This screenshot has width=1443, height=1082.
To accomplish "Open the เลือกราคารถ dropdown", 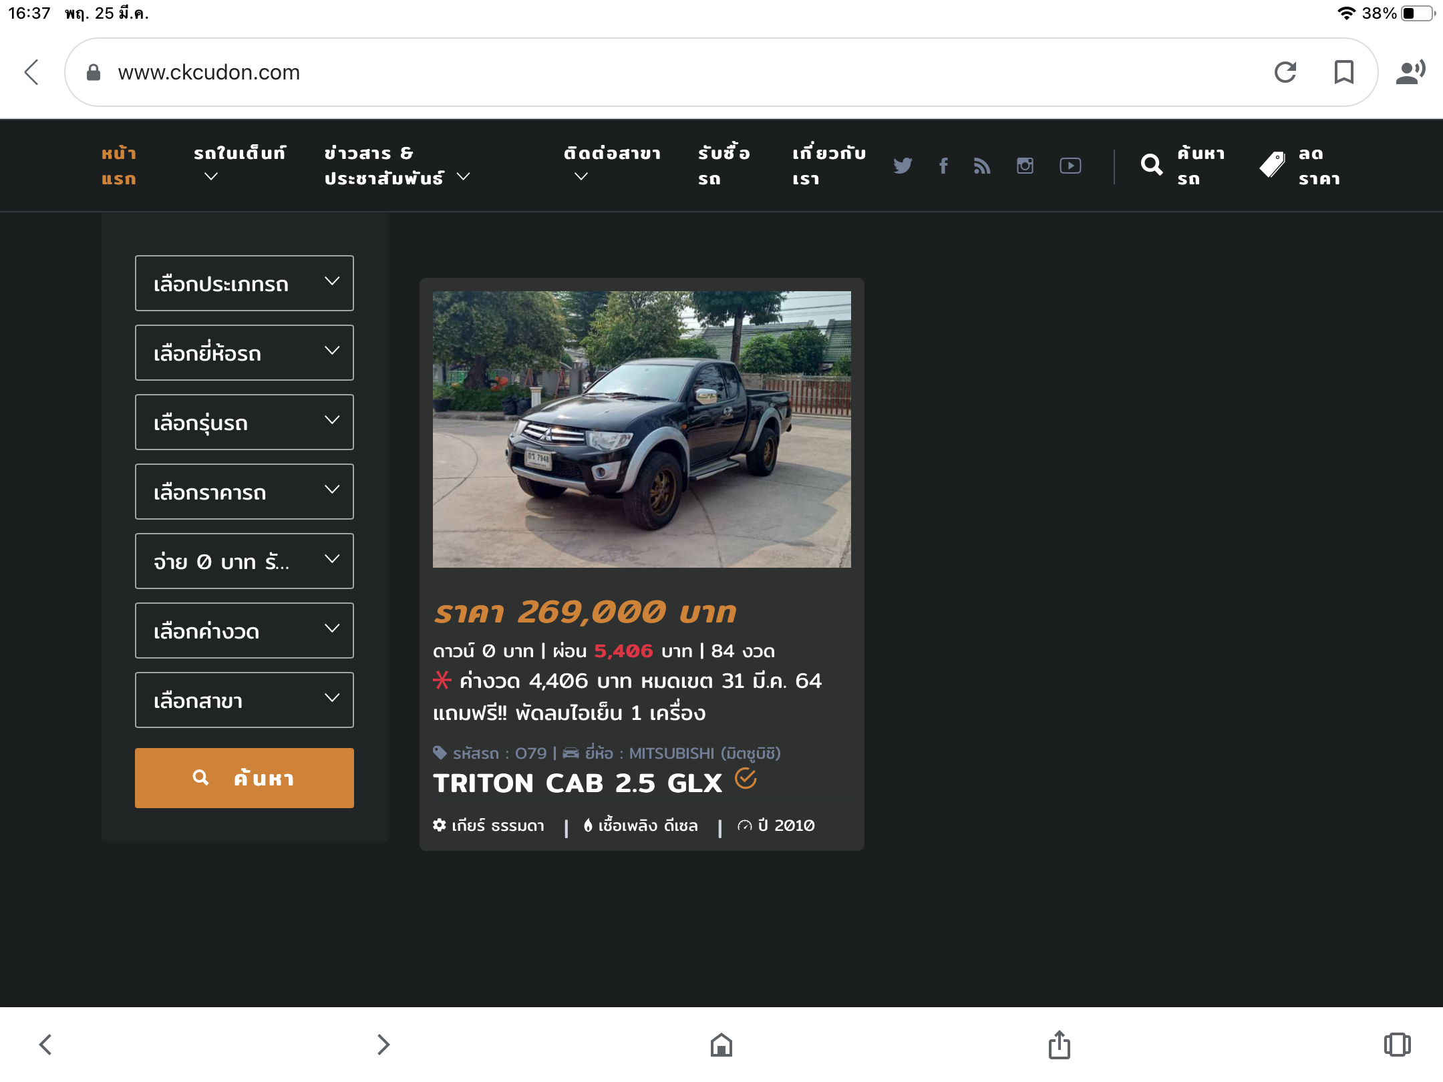I will [245, 492].
